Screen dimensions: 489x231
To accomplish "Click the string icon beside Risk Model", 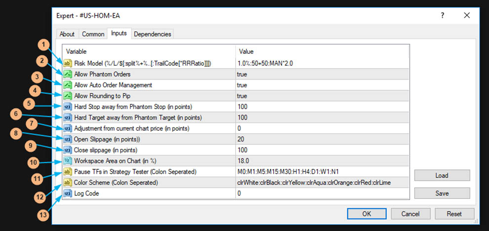I will click(67, 63).
